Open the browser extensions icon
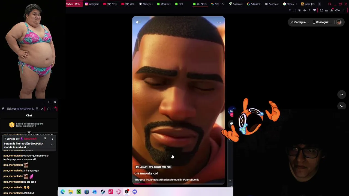The width and height of the screenshot is (349, 196). click(321, 10)
